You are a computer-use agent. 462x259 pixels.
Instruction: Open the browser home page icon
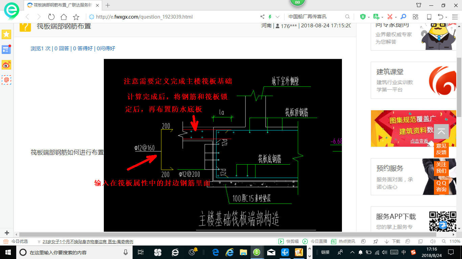(64, 17)
